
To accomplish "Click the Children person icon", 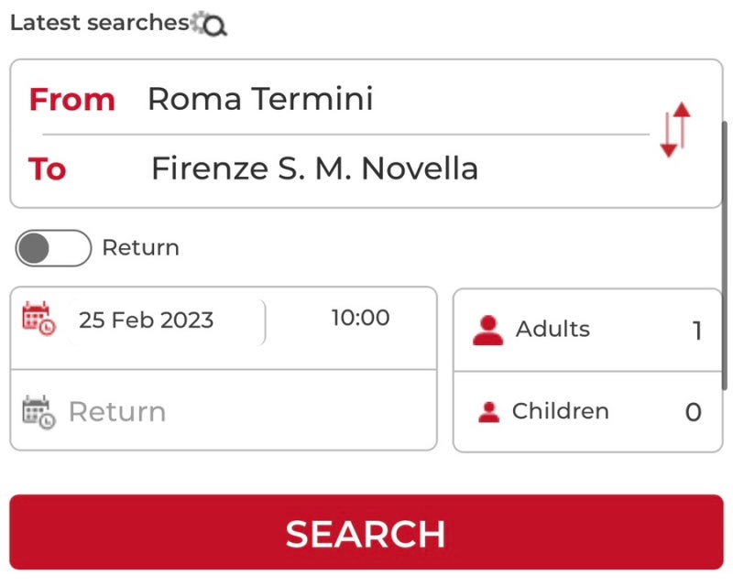I will (x=488, y=412).
